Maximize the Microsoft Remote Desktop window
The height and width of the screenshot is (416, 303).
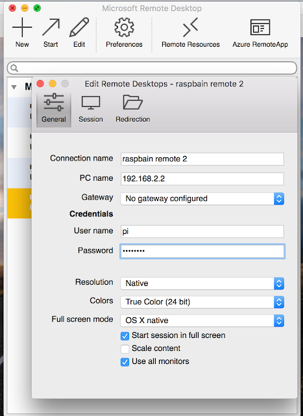tap(37, 8)
